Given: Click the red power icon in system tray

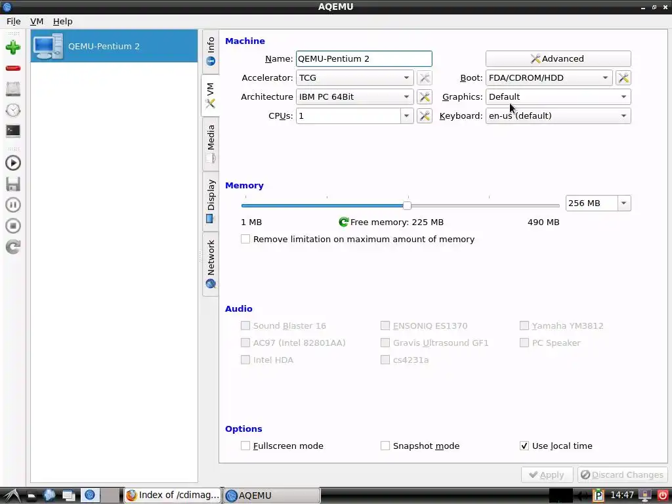Looking at the screenshot, I should click(x=663, y=495).
